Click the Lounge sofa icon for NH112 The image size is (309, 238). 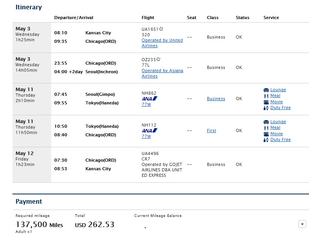tap(266, 122)
